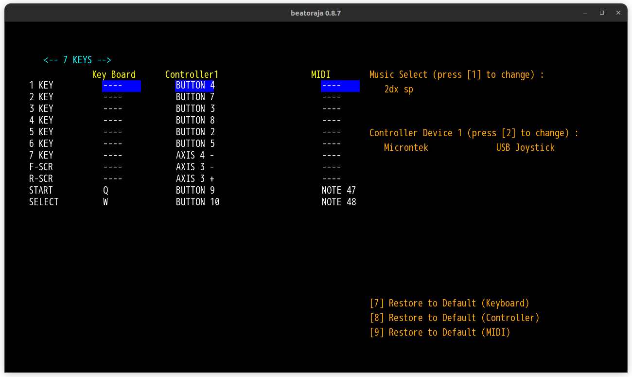Viewport: 632px width, 377px height.
Task: Select NOTE 48 MIDI binding
Action: pyautogui.click(x=339, y=202)
